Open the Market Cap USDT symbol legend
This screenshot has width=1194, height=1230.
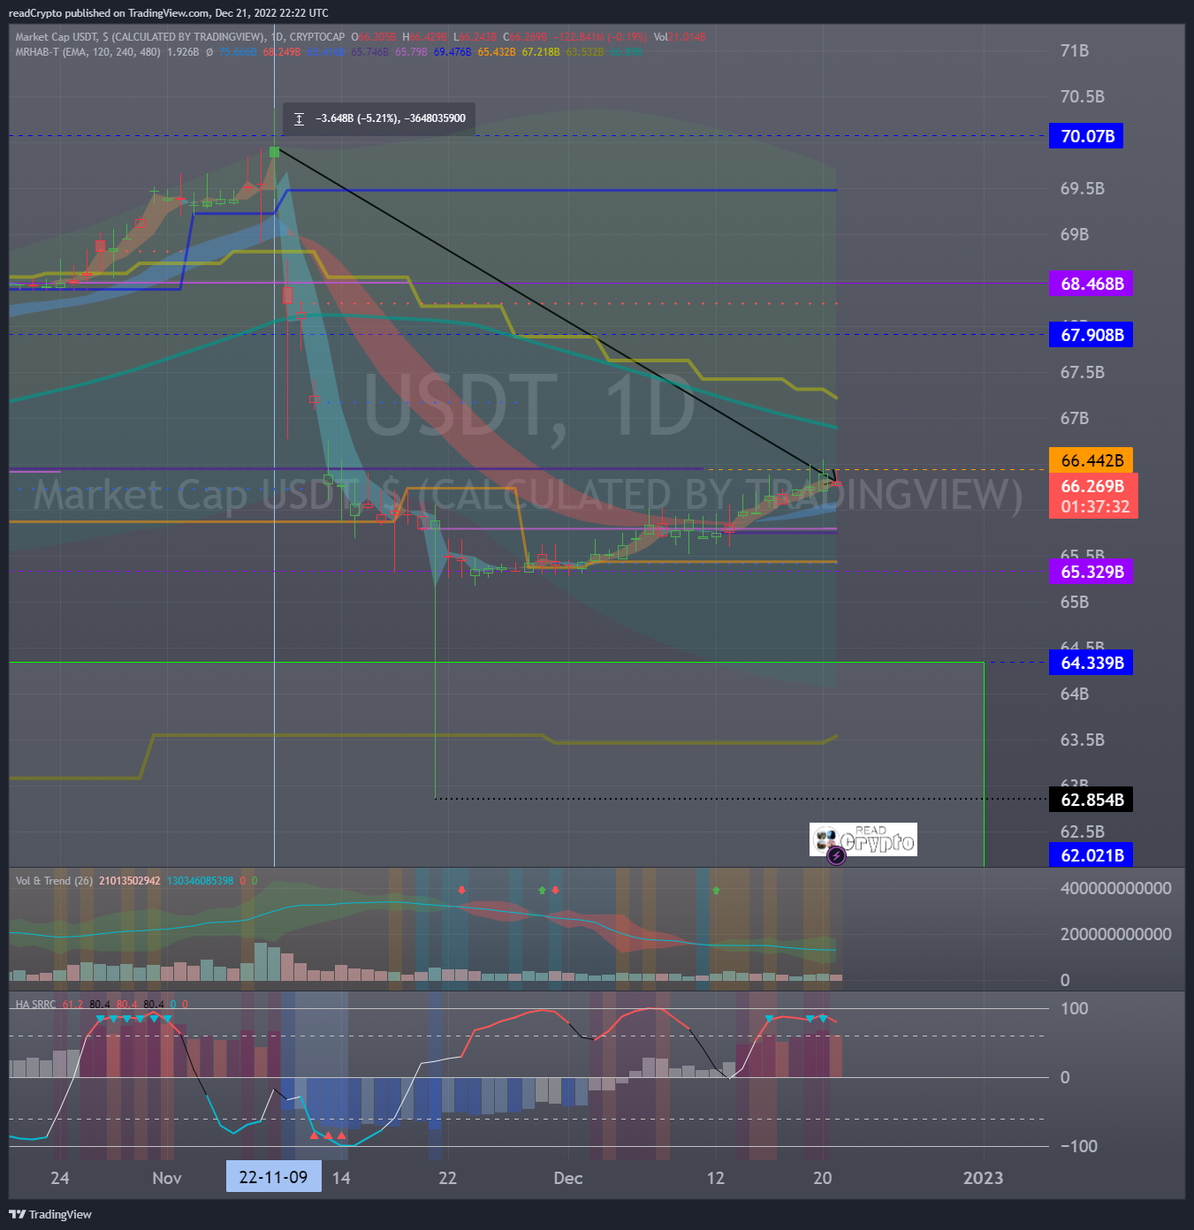pyautogui.click(x=180, y=37)
